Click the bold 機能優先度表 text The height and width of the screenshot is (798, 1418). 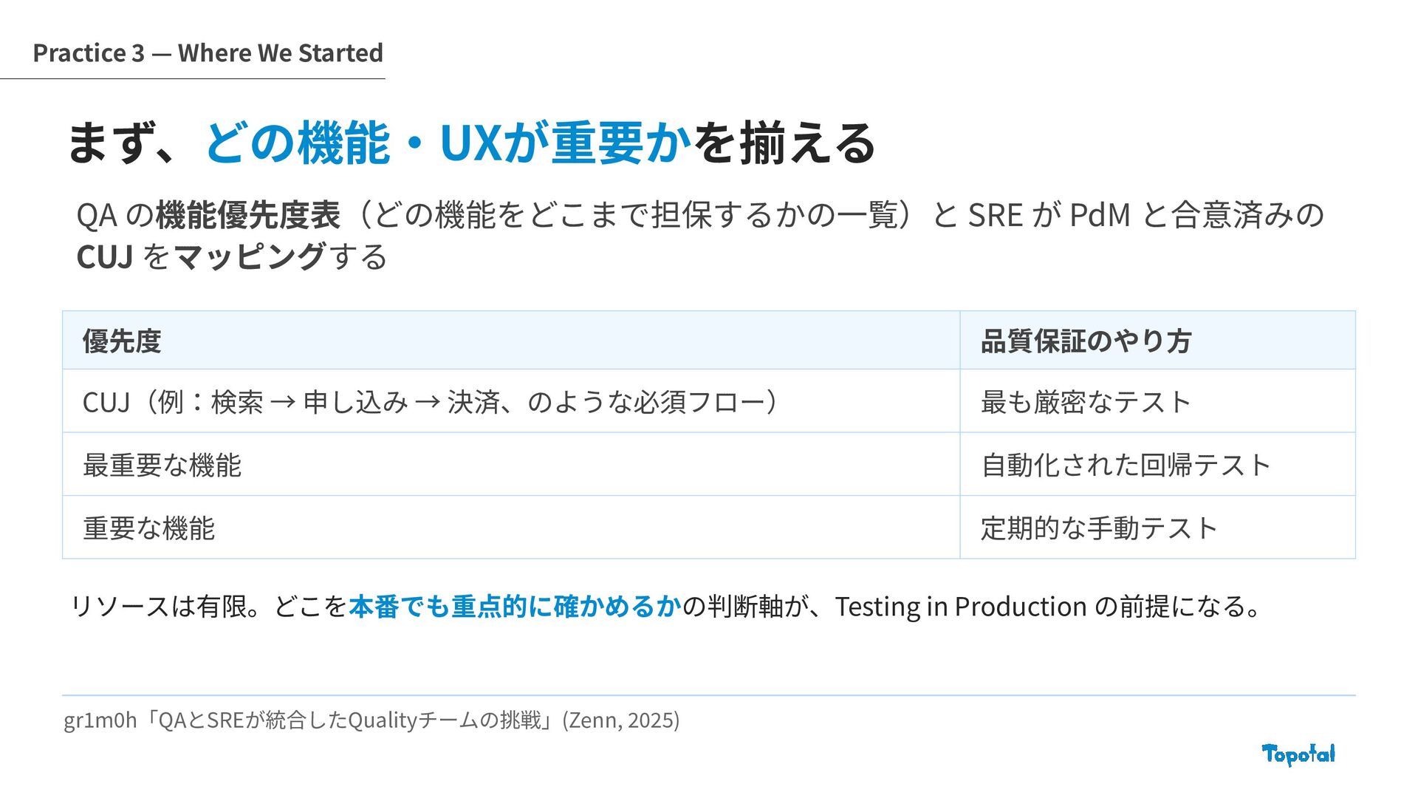[x=248, y=215]
